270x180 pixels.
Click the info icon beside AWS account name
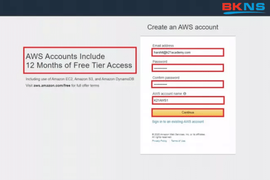coord(184,94)
